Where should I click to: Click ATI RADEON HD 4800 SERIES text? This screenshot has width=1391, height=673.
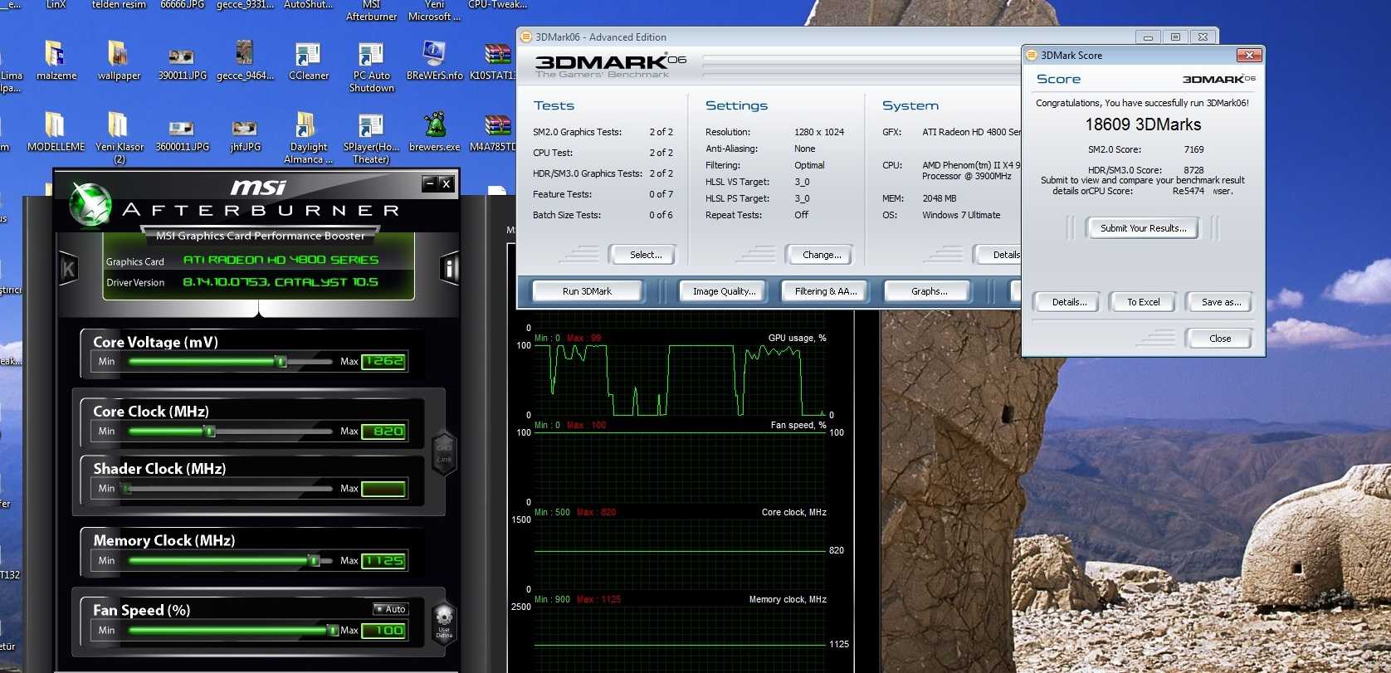(x=281, y=260)
